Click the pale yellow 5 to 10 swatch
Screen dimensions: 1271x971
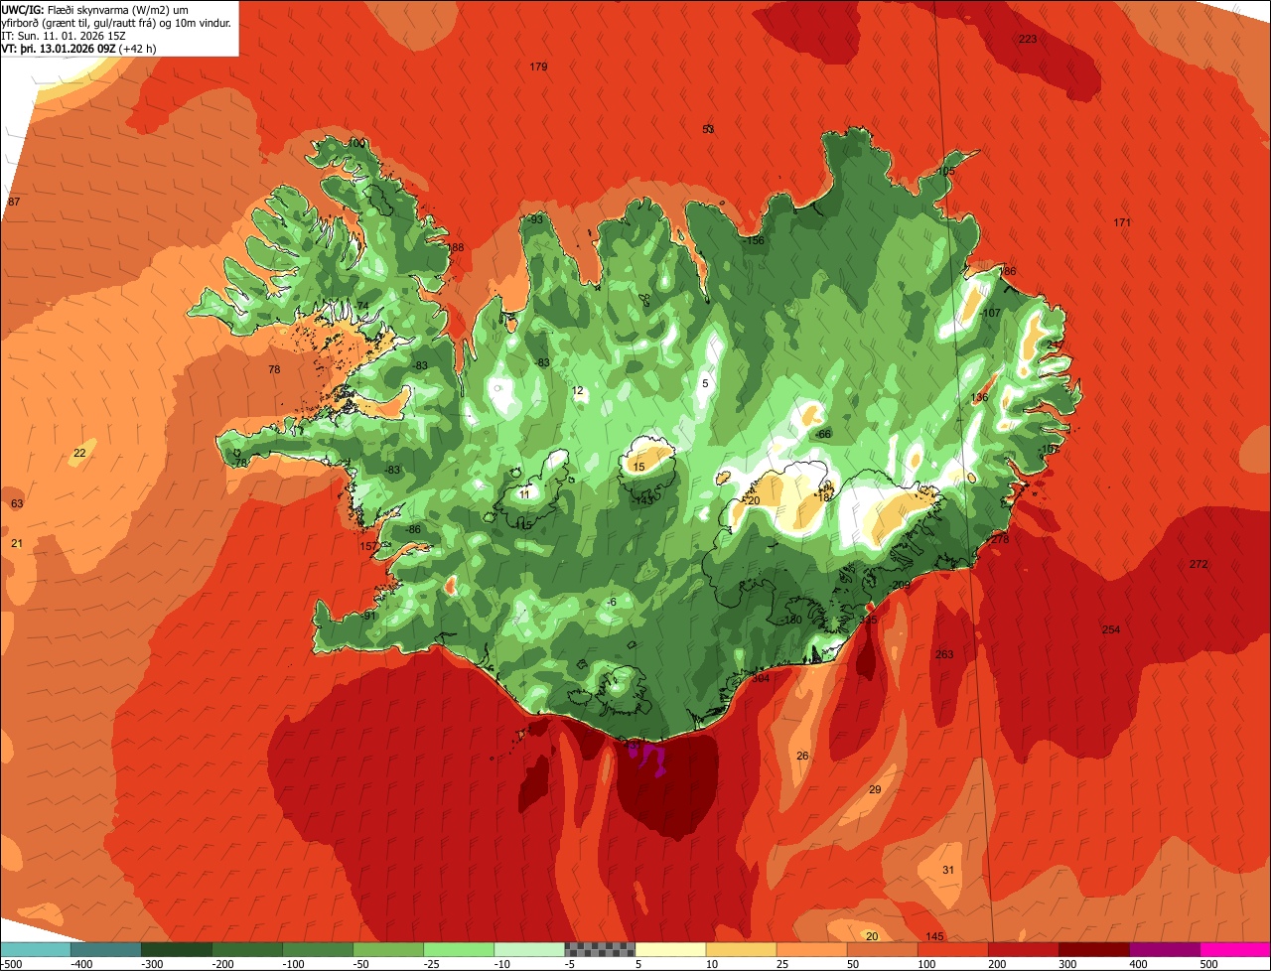tap(670, 949)
